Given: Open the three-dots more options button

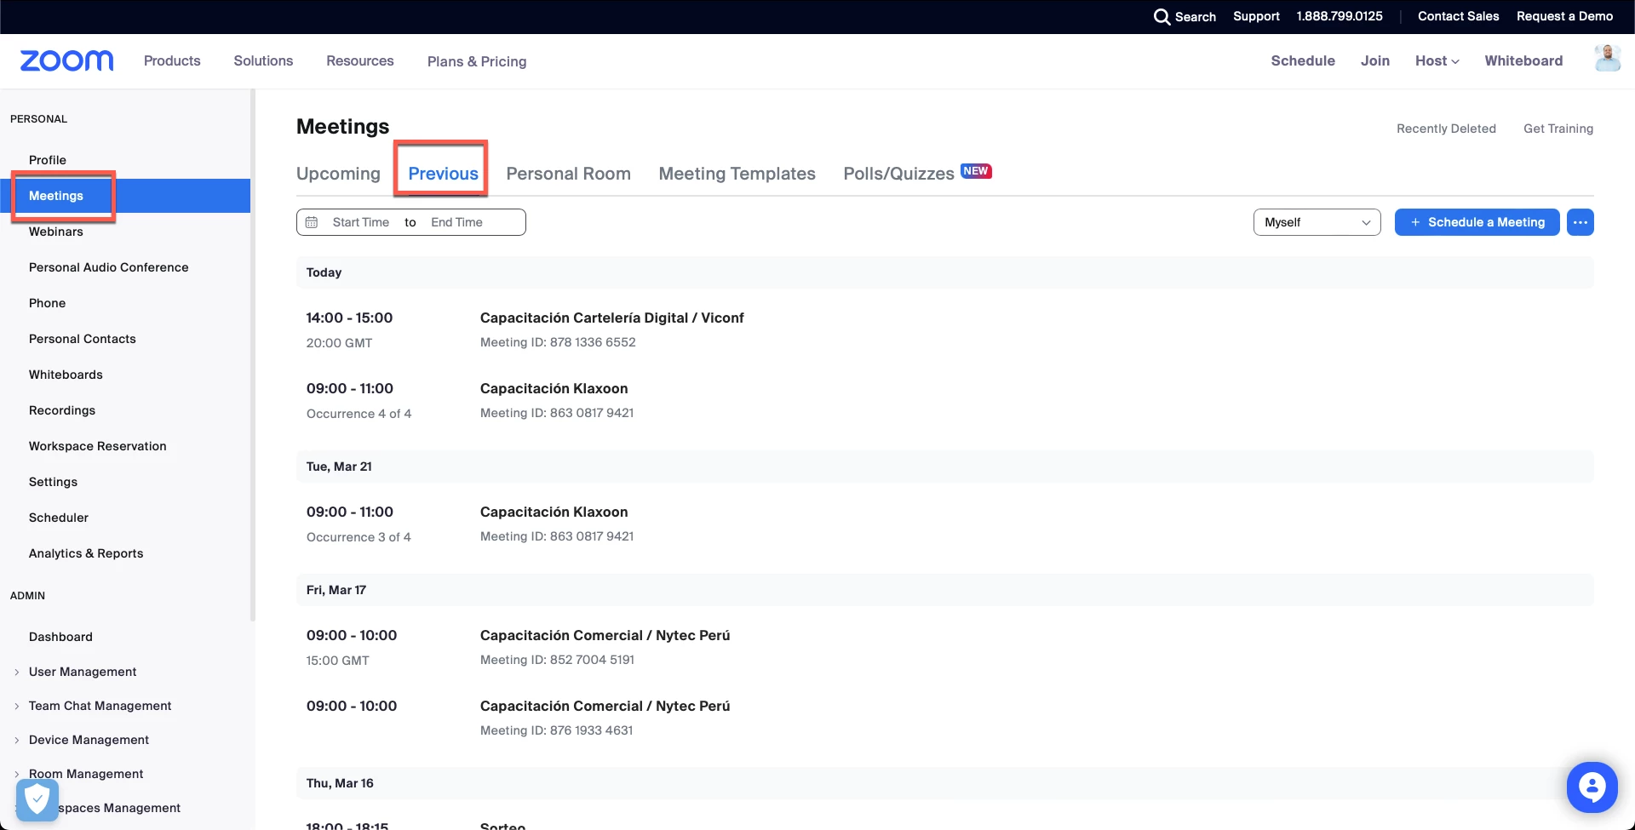Looking at the screenshot, I should point(1580,222).
